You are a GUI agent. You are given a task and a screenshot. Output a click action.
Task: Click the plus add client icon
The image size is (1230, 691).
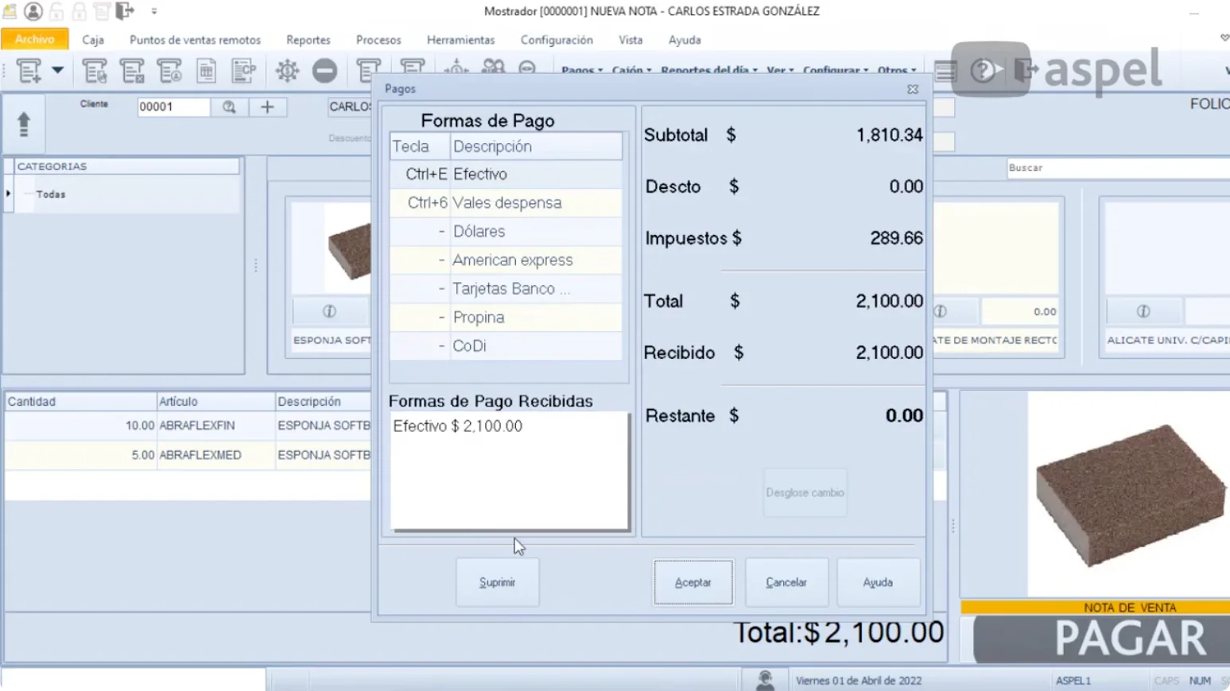point(267,107)
